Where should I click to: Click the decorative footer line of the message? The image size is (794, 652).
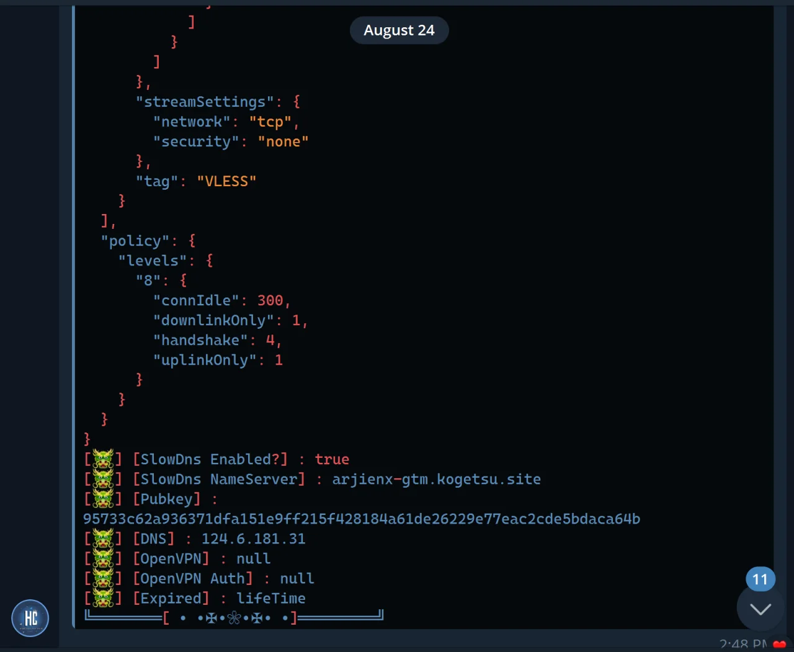(x=234, y=617)
